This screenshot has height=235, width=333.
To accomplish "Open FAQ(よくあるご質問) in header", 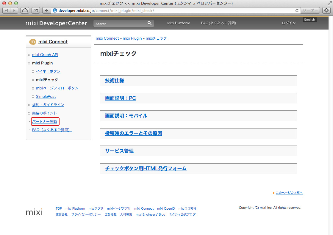I will pyautogui.click(x=218, y=23).
